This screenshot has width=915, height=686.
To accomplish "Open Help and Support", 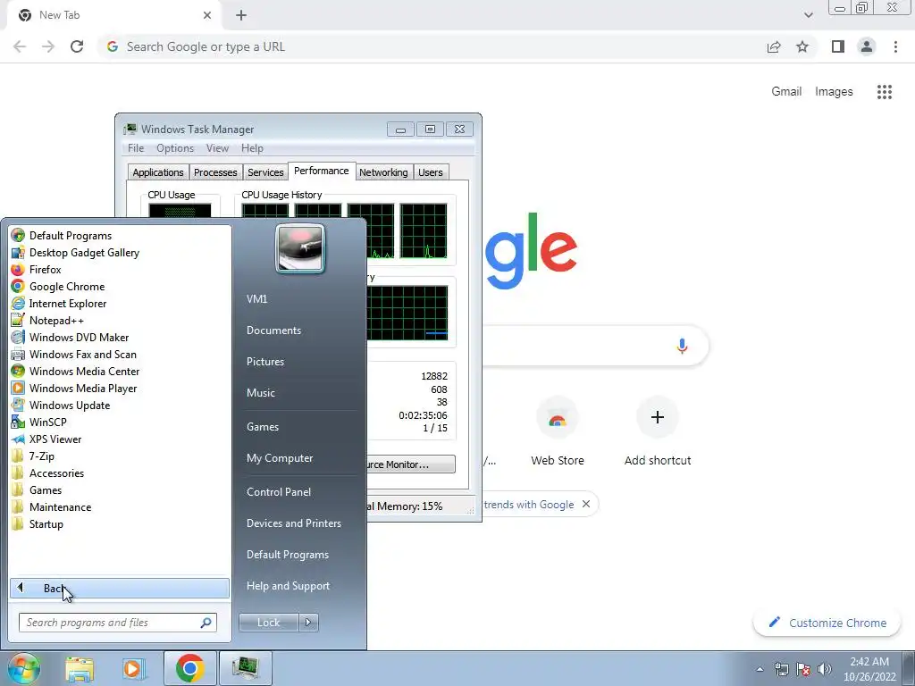I will (288, 586).
